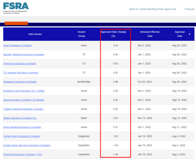
Task: Open Security National Insurance Company link
Action: 24,55
